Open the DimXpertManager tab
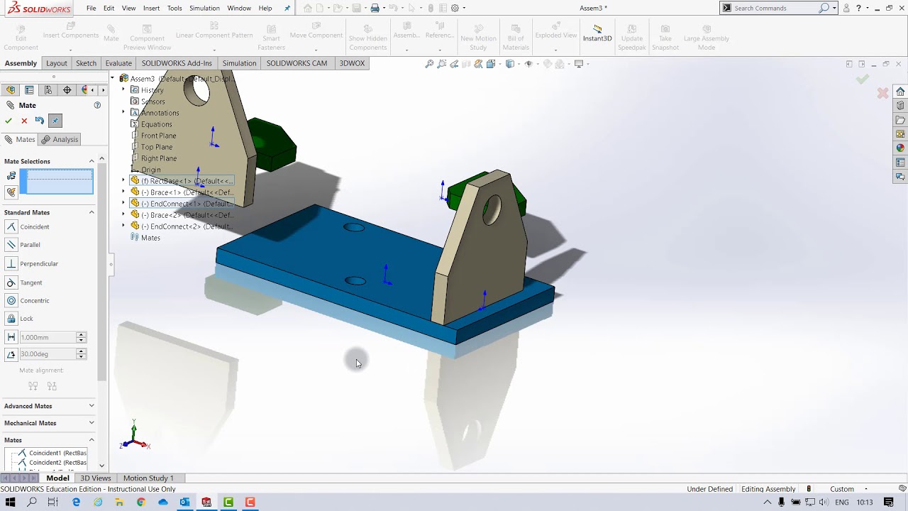908x511 pixels. [67, 90]
